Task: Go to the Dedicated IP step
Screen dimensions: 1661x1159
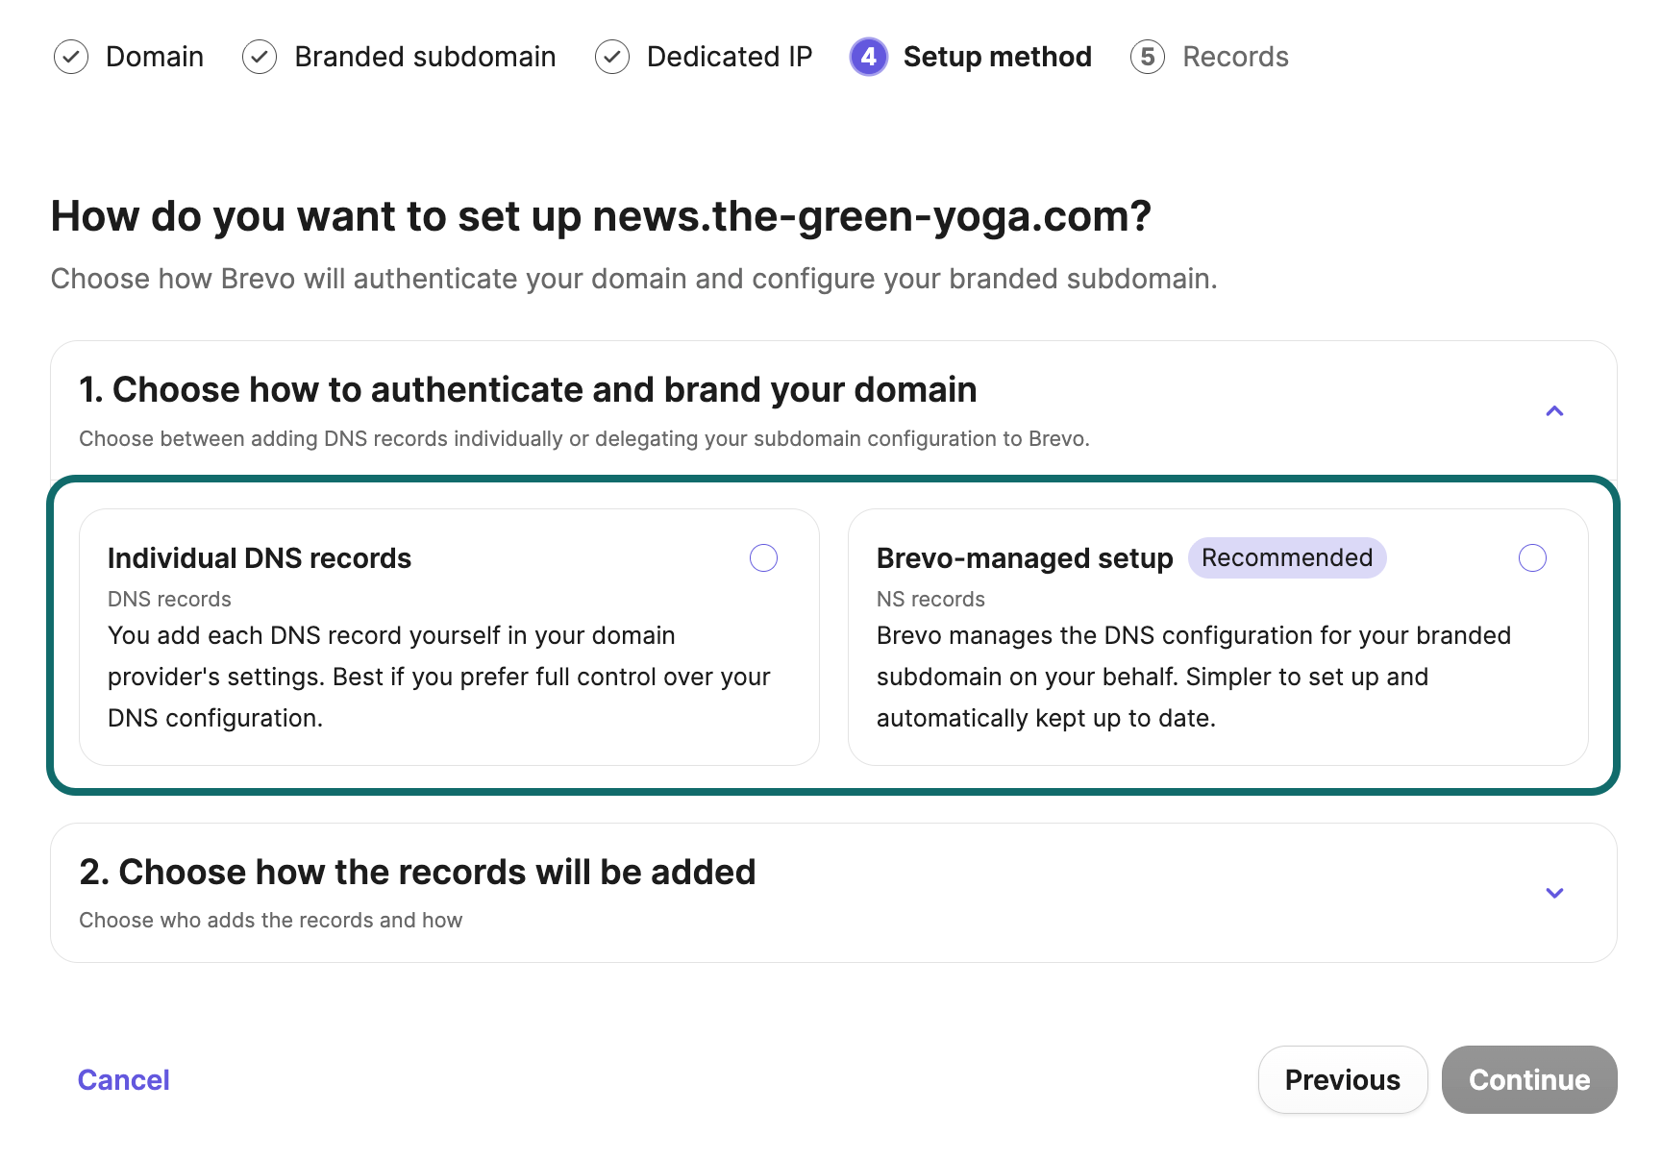Action: click(x=730, y=57)
